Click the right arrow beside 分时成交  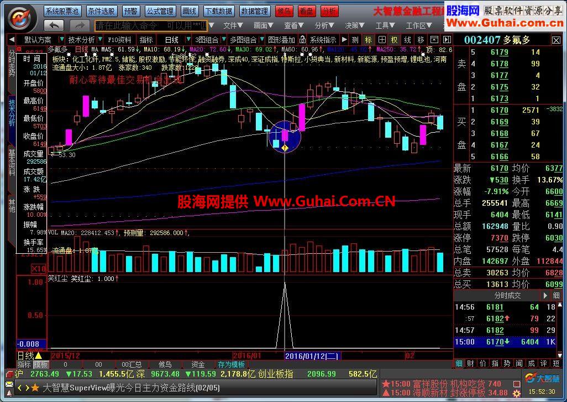[x=545, y=295]
